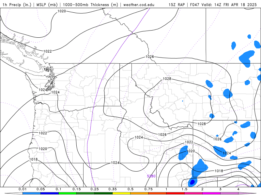This screenshot has width=261, height=195.
Task: Select the "F047 Valid: 14Z FRI APR 18 2025" text
Action: pos(223,5)
